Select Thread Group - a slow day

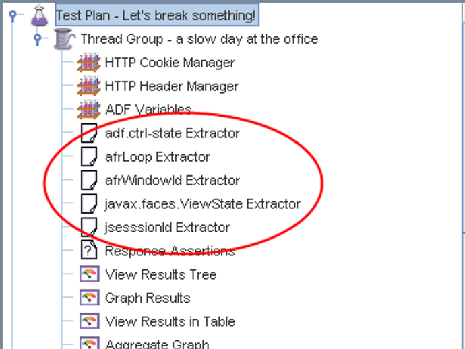tap(199, 39)
